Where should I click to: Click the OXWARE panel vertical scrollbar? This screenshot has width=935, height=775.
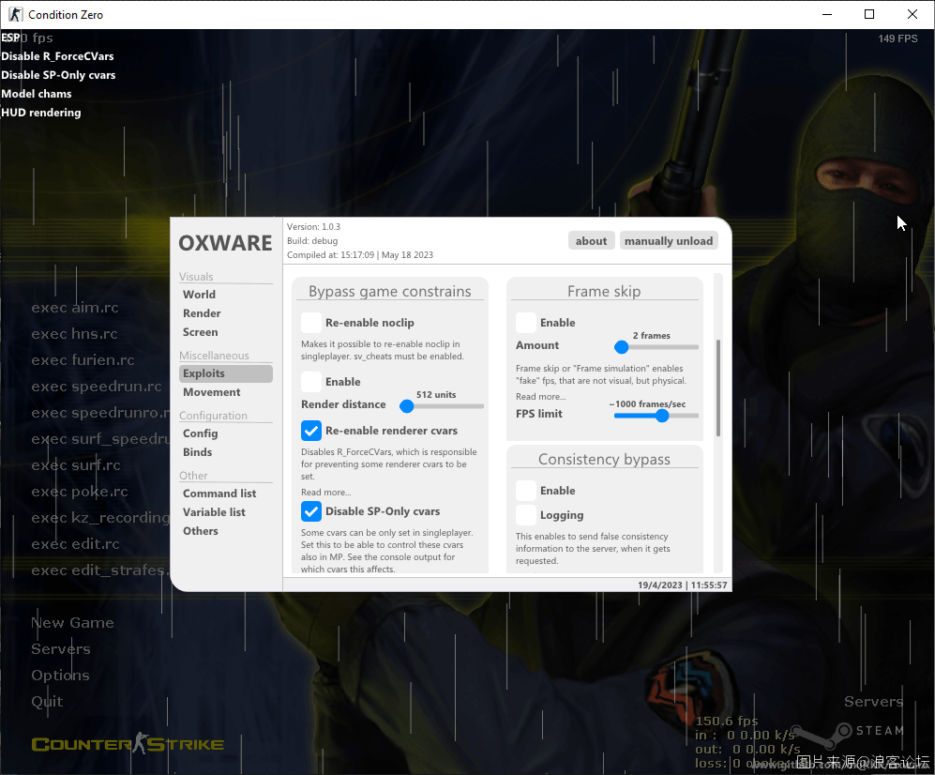[718, 387]
